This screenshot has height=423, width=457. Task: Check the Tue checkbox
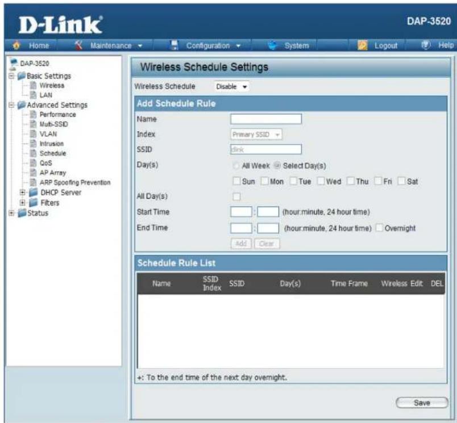coord(293,181)
